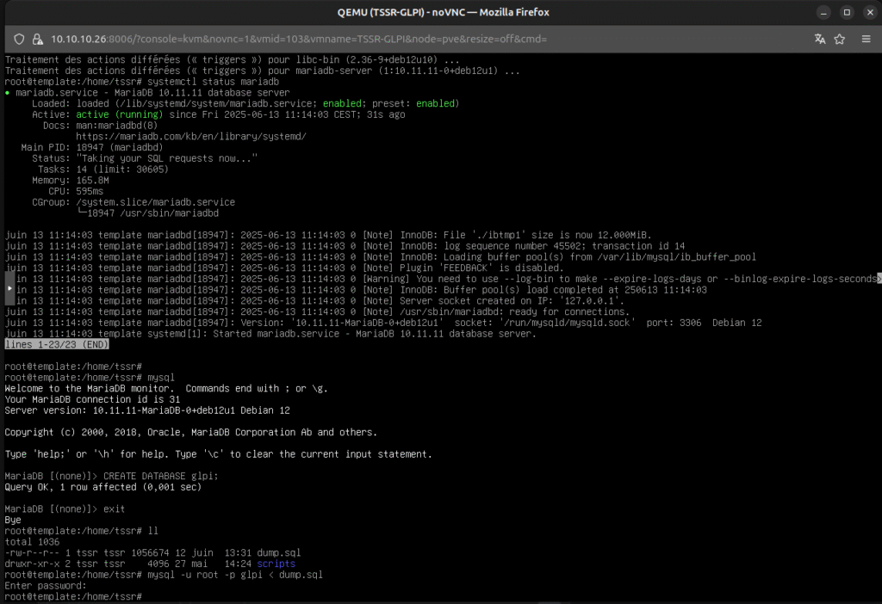Click the mariadb.com systemd docs URL
The image size is (882, 604).
point(190,136)
